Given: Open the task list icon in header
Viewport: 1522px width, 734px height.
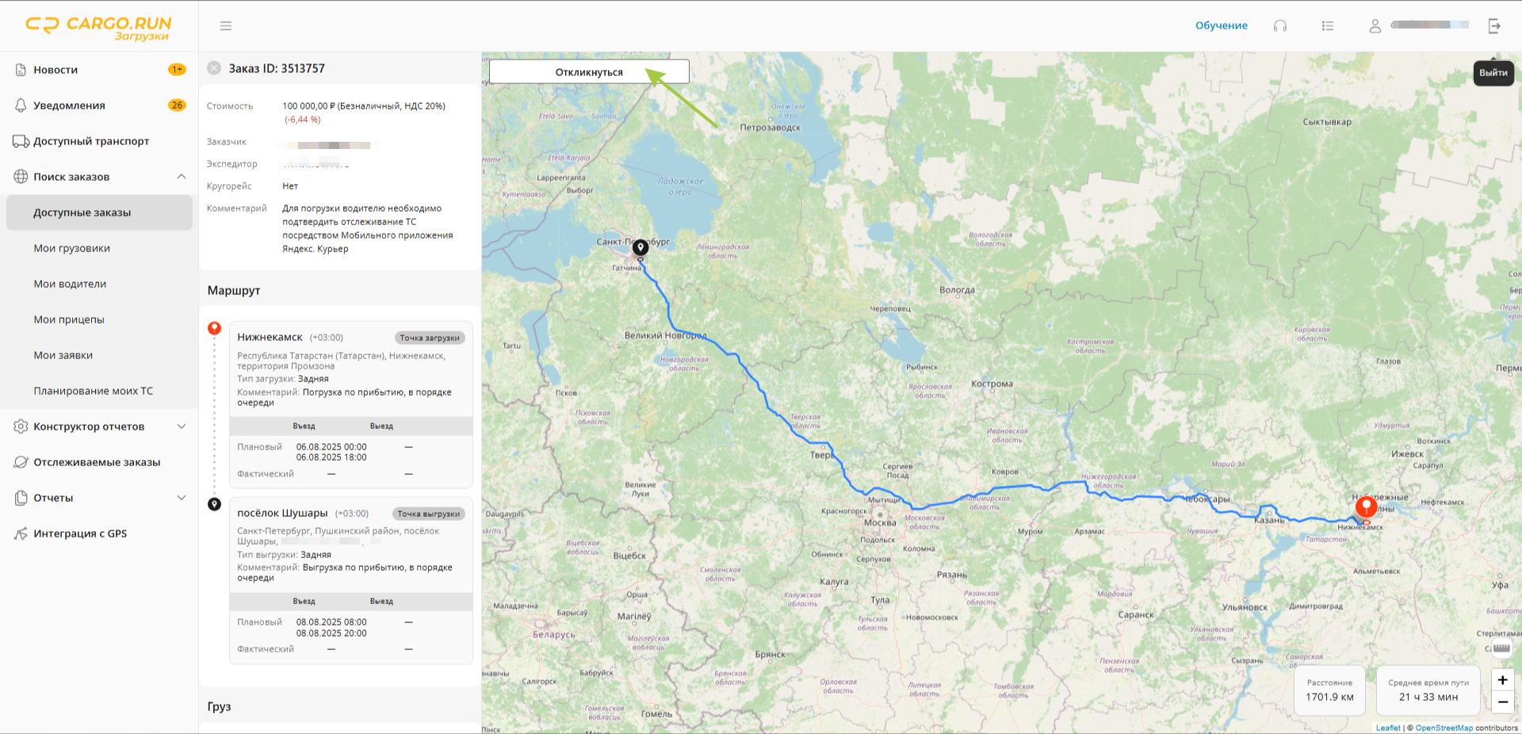Looking at the screenshot, I should (1328, 26).
